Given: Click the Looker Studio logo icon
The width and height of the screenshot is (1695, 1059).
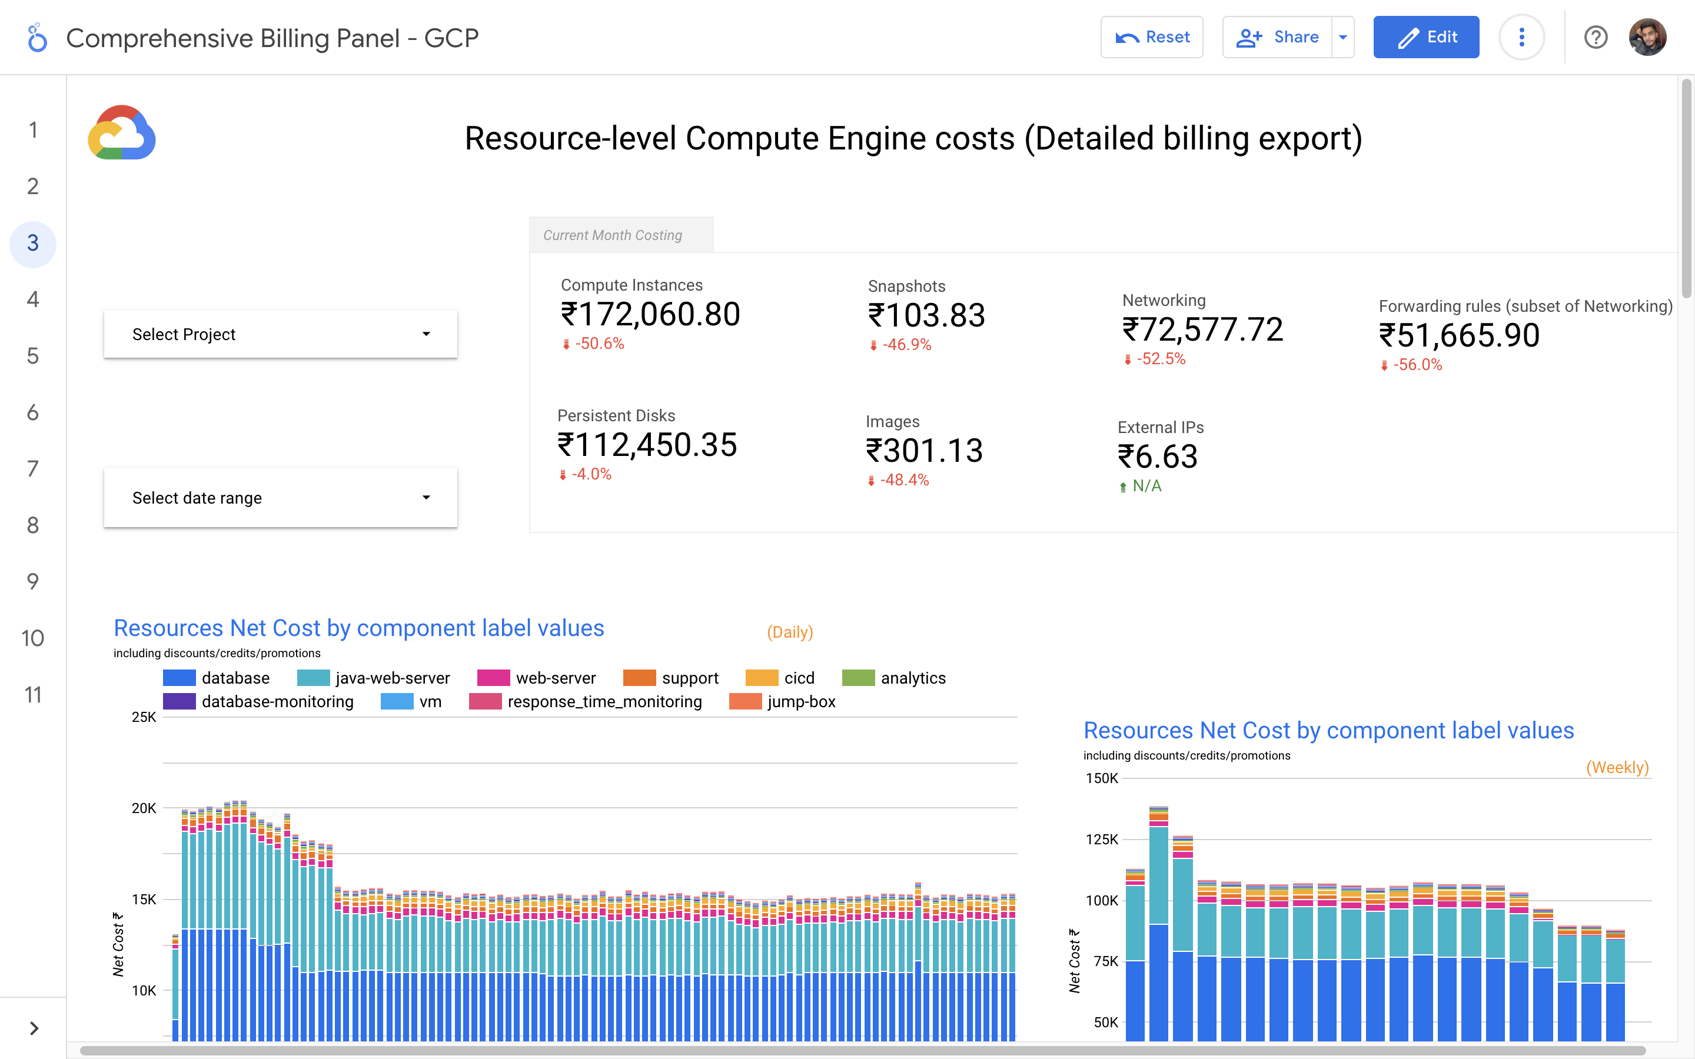Looking at the screenshot, I should 36,38.
